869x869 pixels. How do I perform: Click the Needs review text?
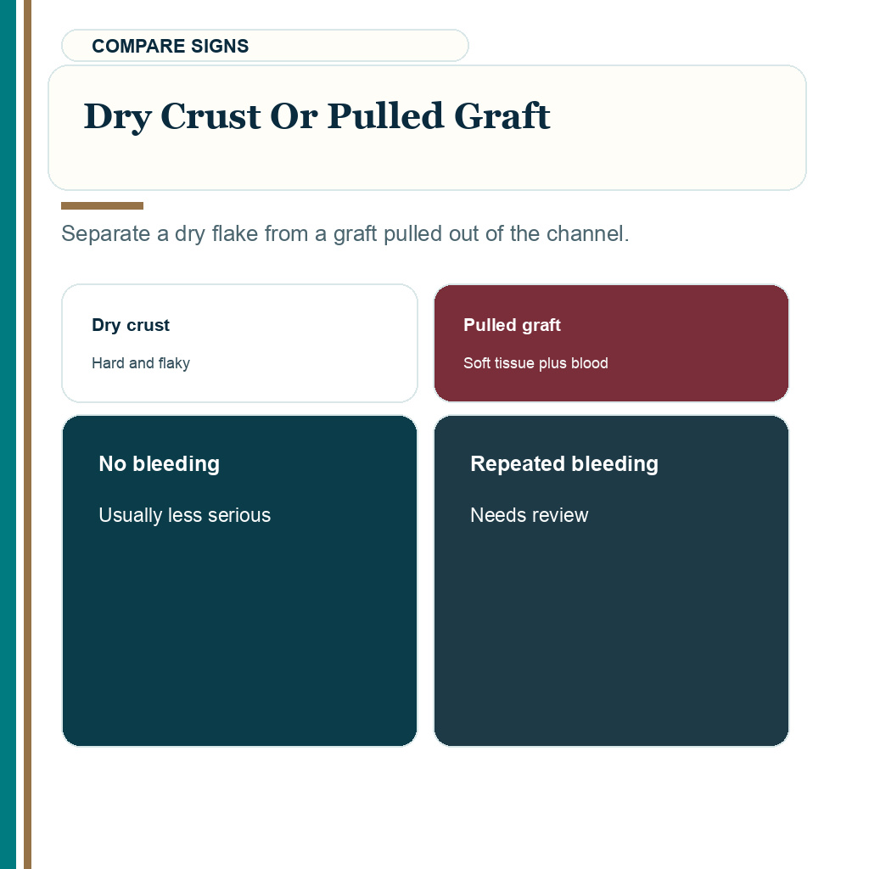pyautogui.click(x=529, y=515)
